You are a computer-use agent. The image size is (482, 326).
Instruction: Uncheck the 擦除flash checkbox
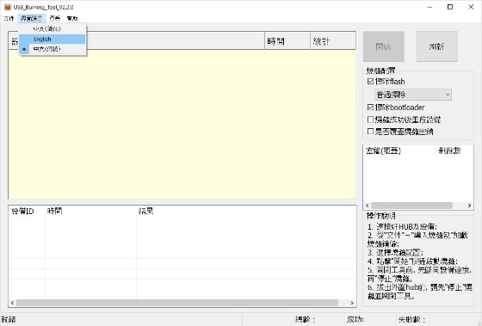370,82
